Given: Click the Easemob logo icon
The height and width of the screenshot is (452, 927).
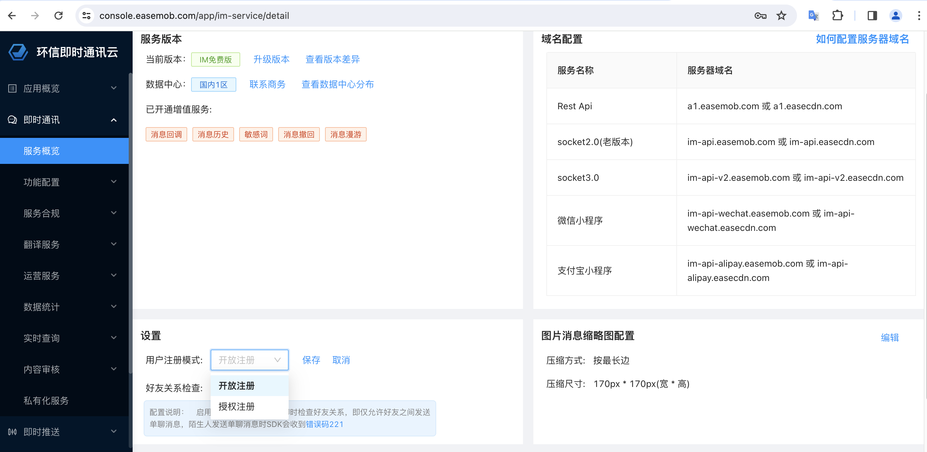Looking at the screenshot, I should [x=18, y=52].
